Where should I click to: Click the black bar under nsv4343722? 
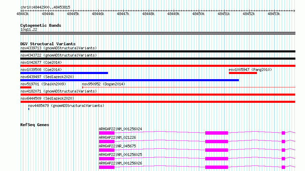(x=158, y=59)
